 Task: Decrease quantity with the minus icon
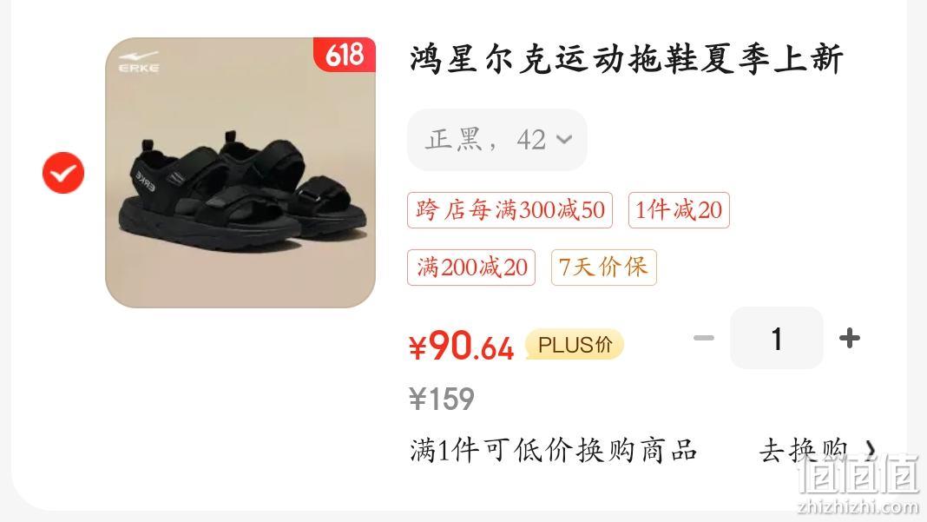pyautogui.click(x=704, y=339)
